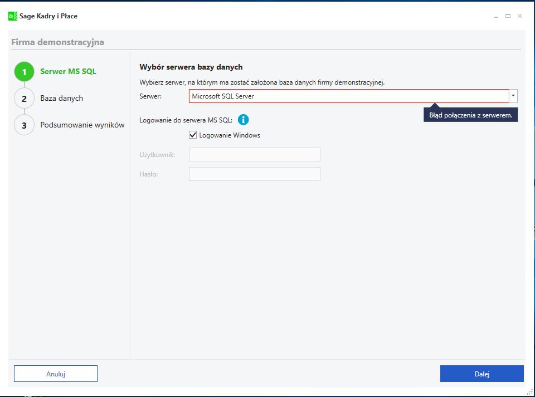Minimize the Sage Kadry i Płace window
This screenshot has width=535, height=397.
pyautogui.click(x=496, y=16)
